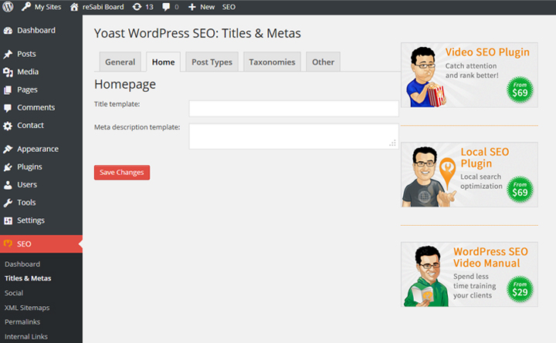Open Users in the sidebar menu
The image size is (556, 343).
tap(27, 185)
